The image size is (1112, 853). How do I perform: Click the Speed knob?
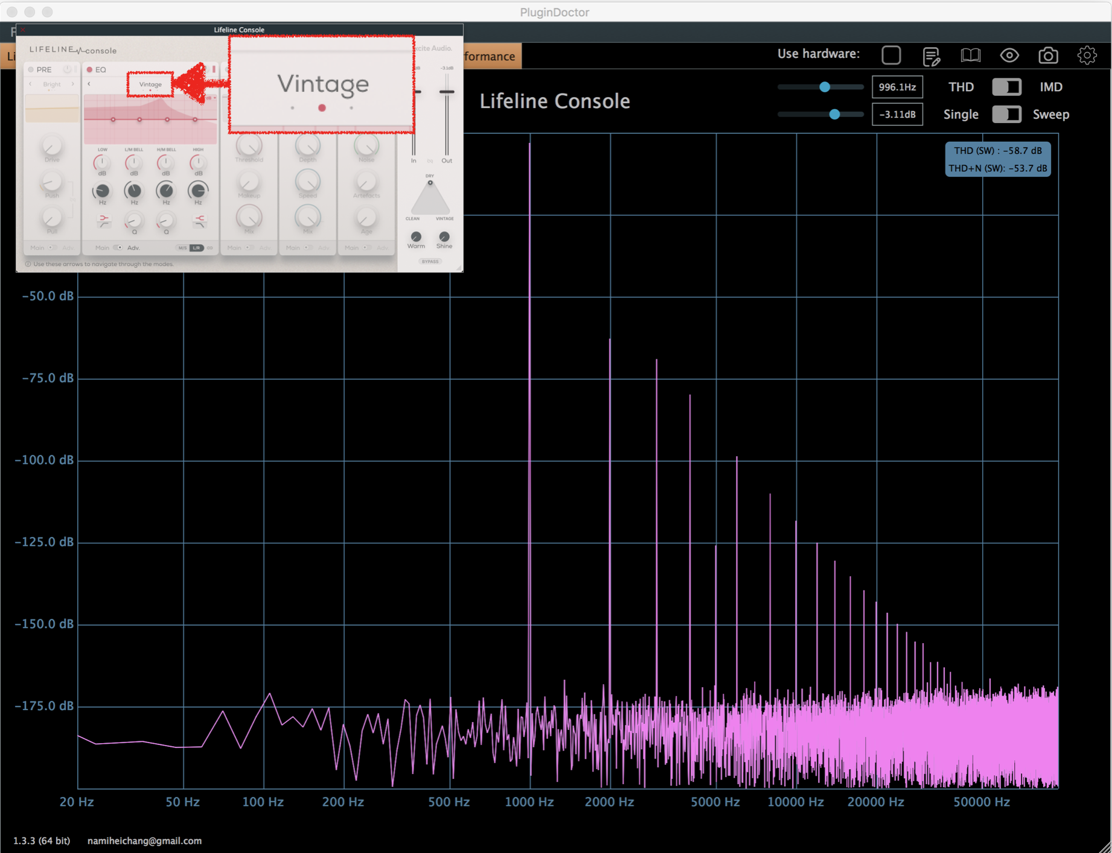click(x=307, y=181)
